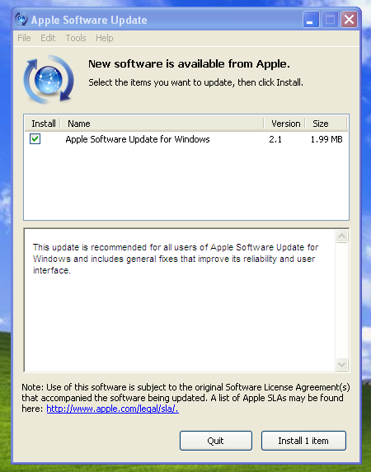The image size is (371, 472).
Task: Click description scrollbar up arrow
Action: tap(342, 236)
